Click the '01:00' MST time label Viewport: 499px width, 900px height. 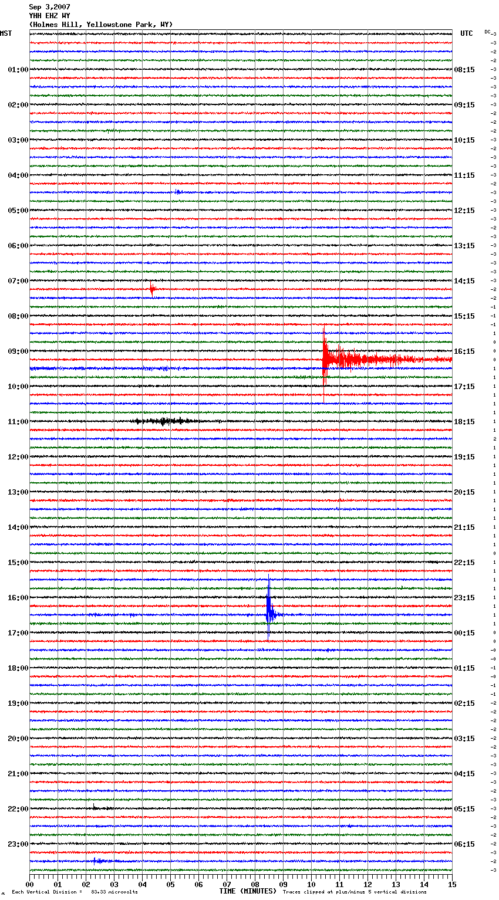coord(18,70)
